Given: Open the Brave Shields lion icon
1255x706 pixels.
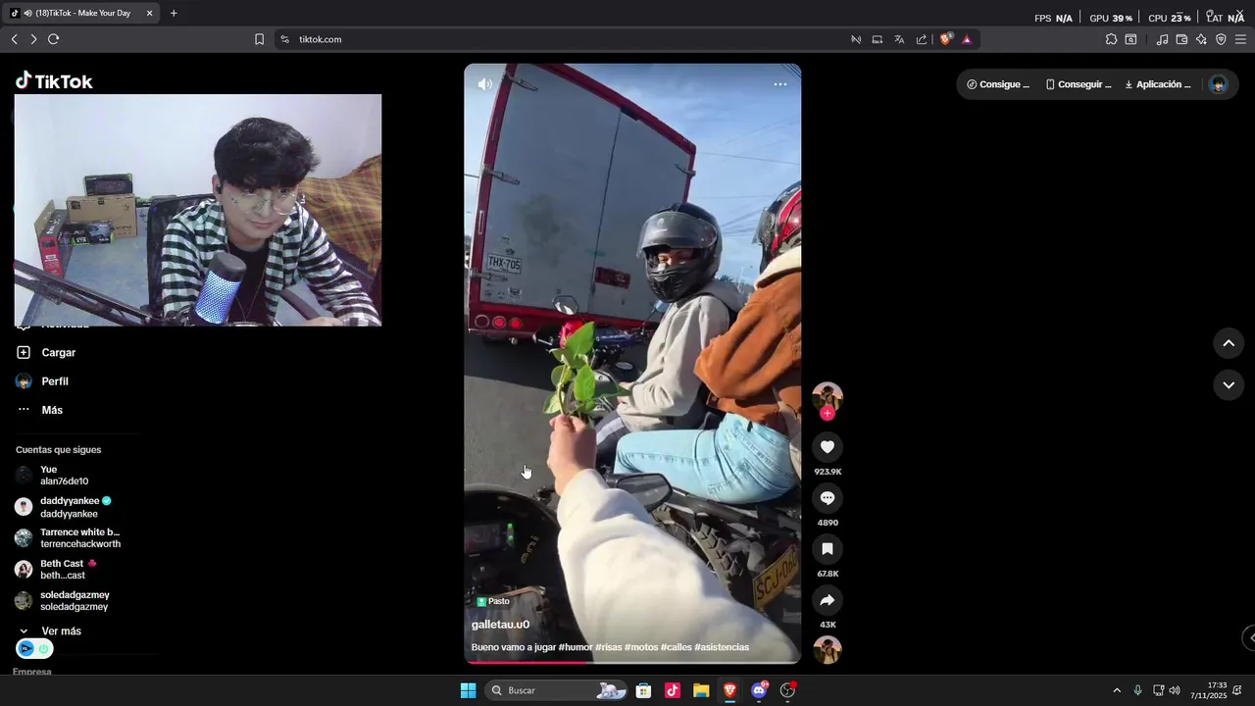Looking at the screenshot, I should (x=945, y=39).
